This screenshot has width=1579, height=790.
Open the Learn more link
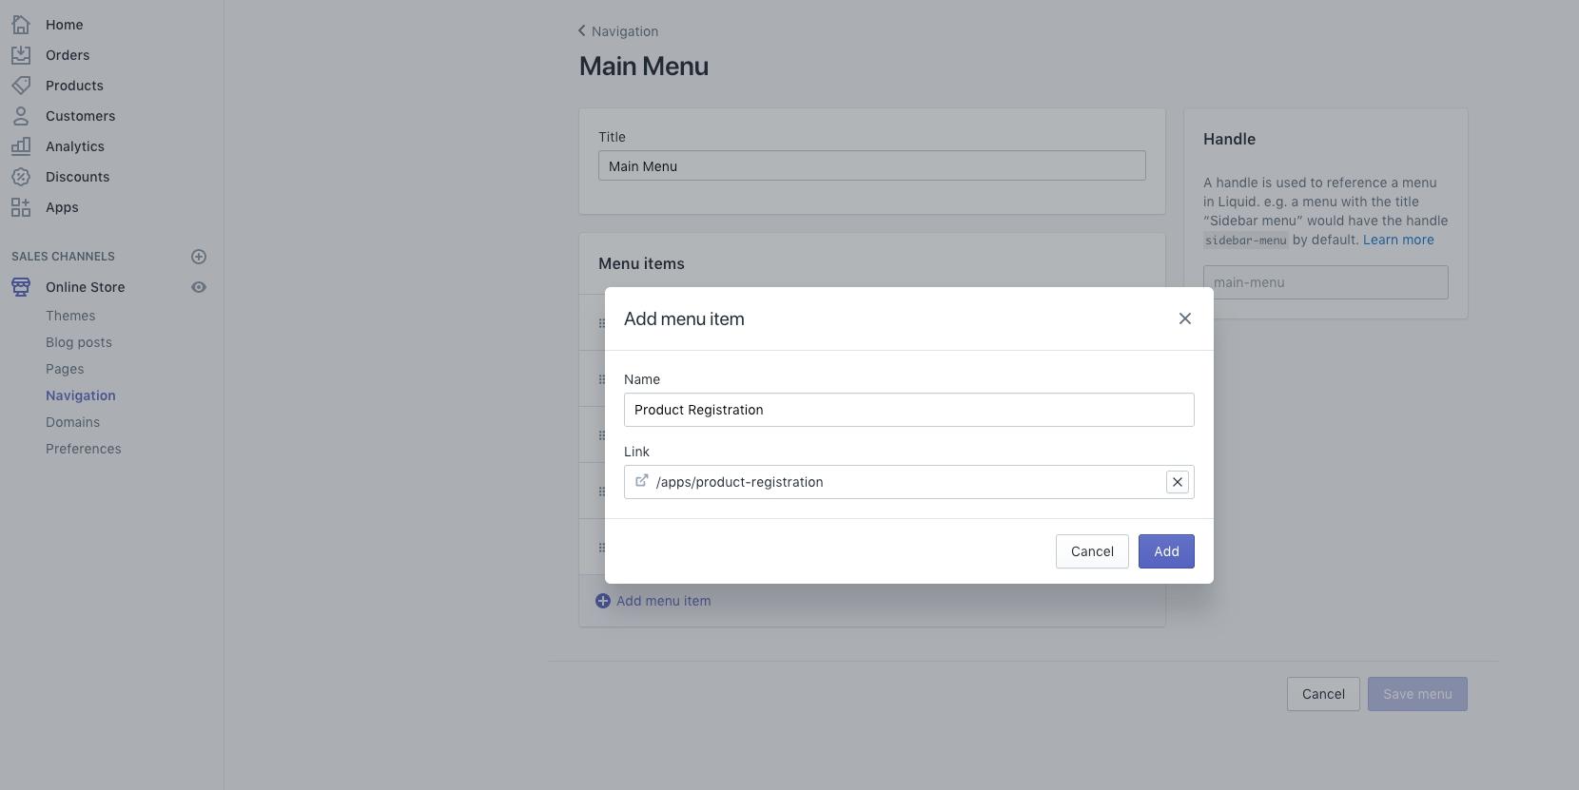(1398, 240)
